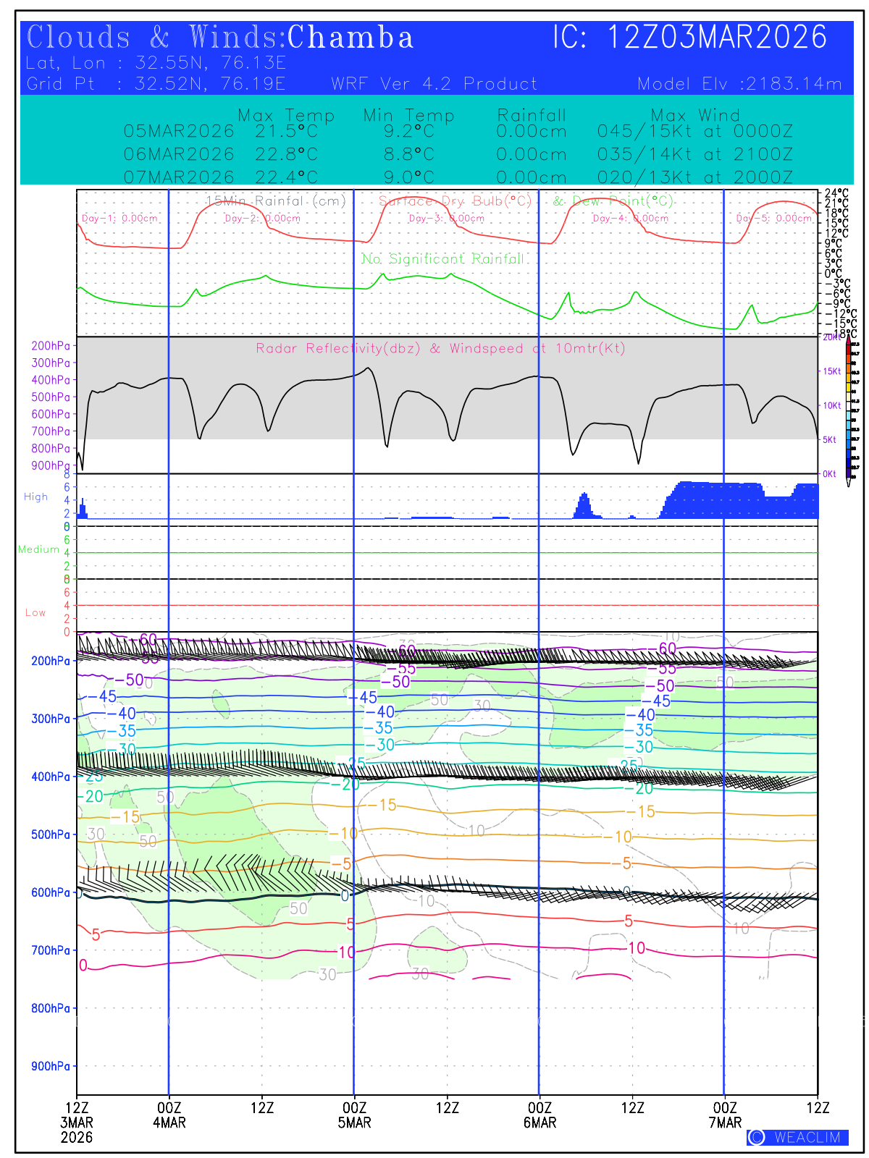Click the Rainfall column header

pyautogui.click(x=532, y=115)
